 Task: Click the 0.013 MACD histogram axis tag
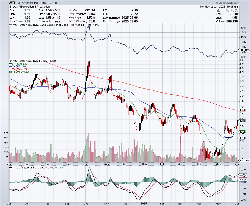[x=243, y=180]
